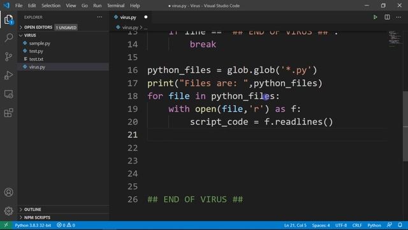This screenshot has height=230, width=408.
Task: Open the File menu
Action: pyautogui.click(x=18, y=6)
